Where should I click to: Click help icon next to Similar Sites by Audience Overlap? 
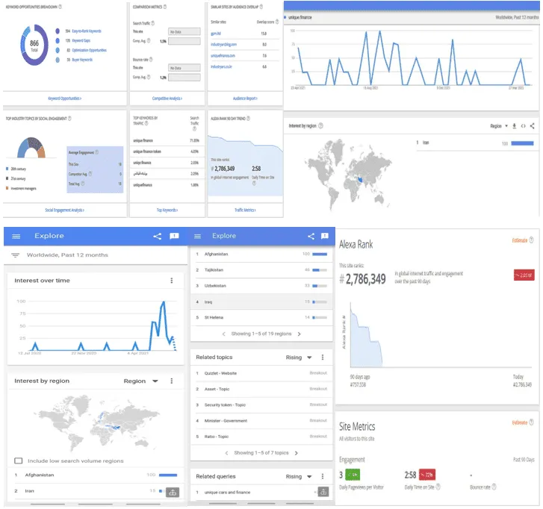click(x=261, y=7)
